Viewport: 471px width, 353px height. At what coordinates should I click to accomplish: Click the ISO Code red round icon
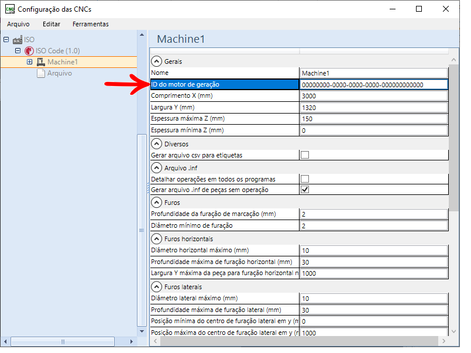pyautogui.click(x=29, y=51)
